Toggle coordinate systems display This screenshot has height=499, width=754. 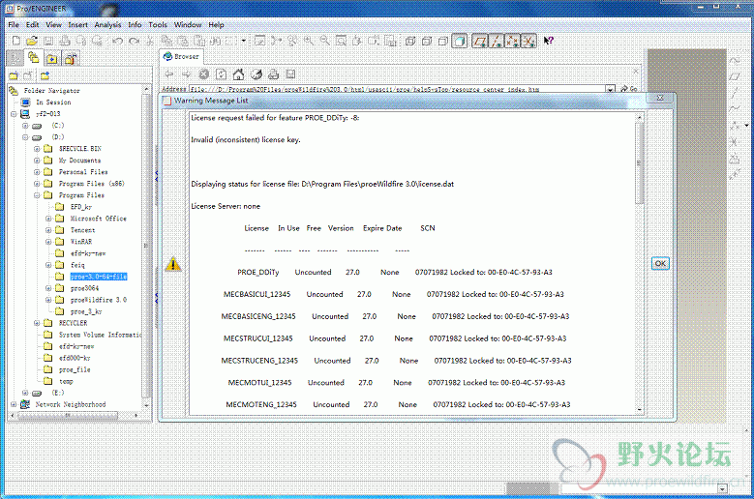coord(528,42)
